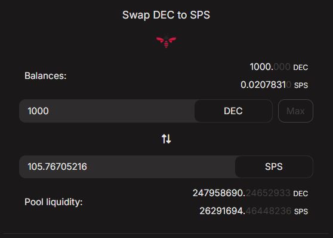Swap direction using the up-down arrows icon
Image resolution: width=333 pixels, height=238 pixels.
[166, 139]
